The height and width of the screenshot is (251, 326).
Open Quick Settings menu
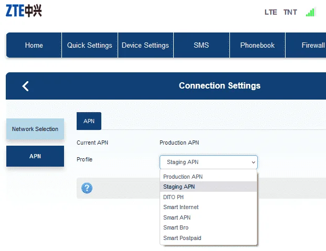90,45
